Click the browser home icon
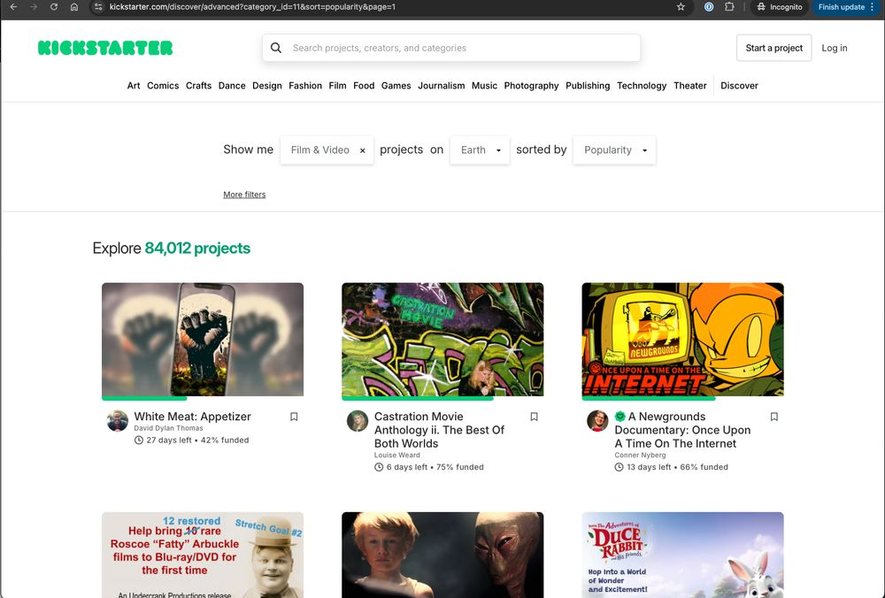The image size is (885, 598). pyautogui.click(x=74, y=7)
